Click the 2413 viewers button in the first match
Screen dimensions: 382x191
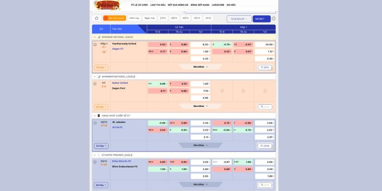265,67
